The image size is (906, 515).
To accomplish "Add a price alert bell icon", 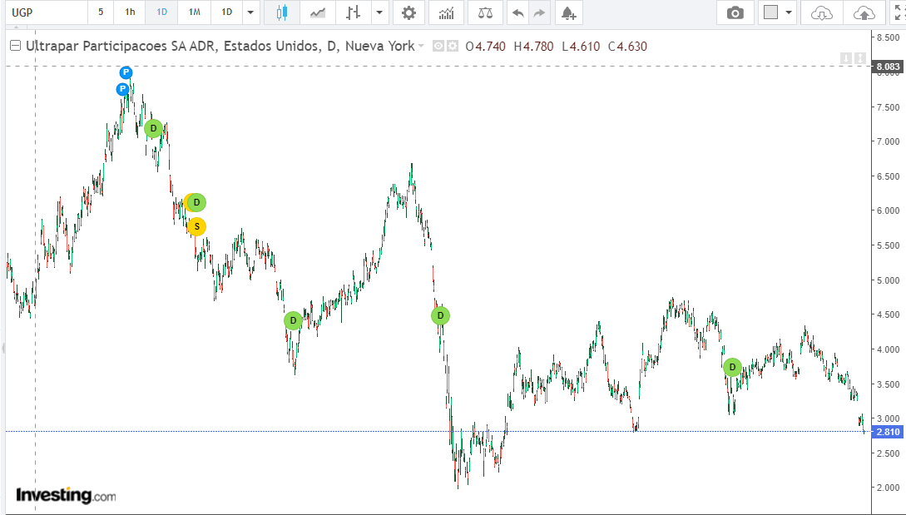I will pyautogui.click(x=568, y=12).
